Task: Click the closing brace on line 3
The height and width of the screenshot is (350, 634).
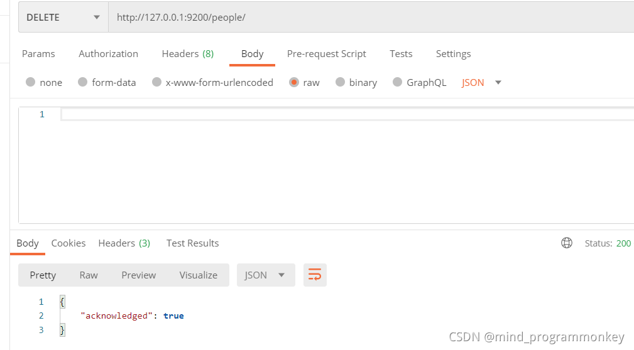Action: point(62,330)
